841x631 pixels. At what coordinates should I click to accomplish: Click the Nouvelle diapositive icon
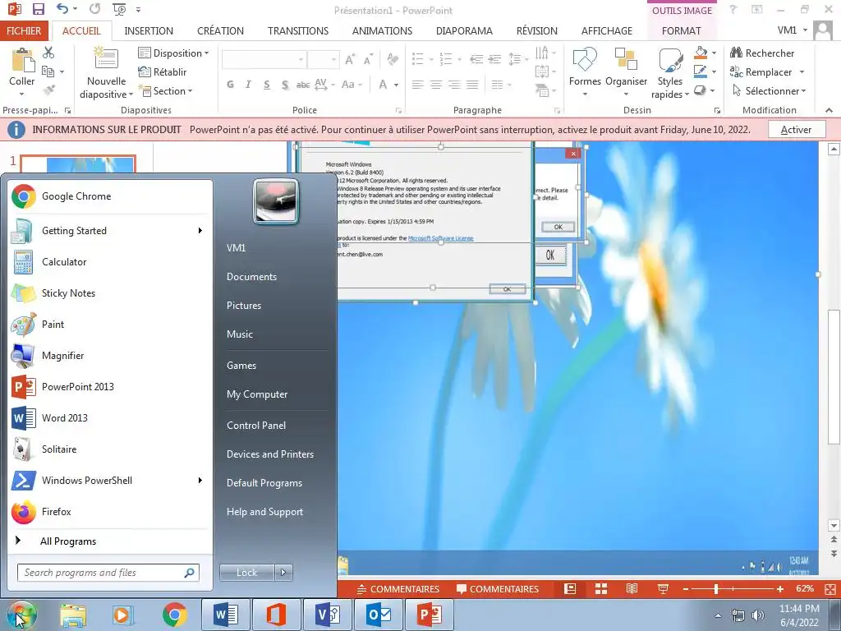(x=106, y=58)
